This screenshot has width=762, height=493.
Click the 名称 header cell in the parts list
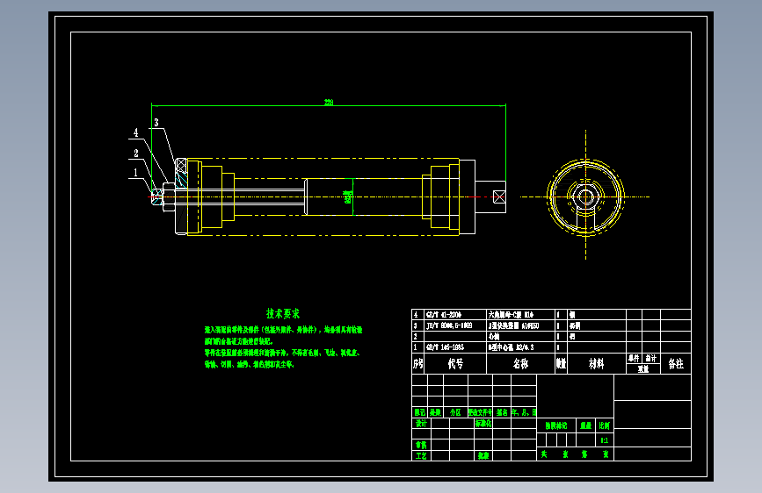coord(520,363)
